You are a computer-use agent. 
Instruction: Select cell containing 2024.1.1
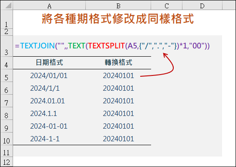coord(49,113)
